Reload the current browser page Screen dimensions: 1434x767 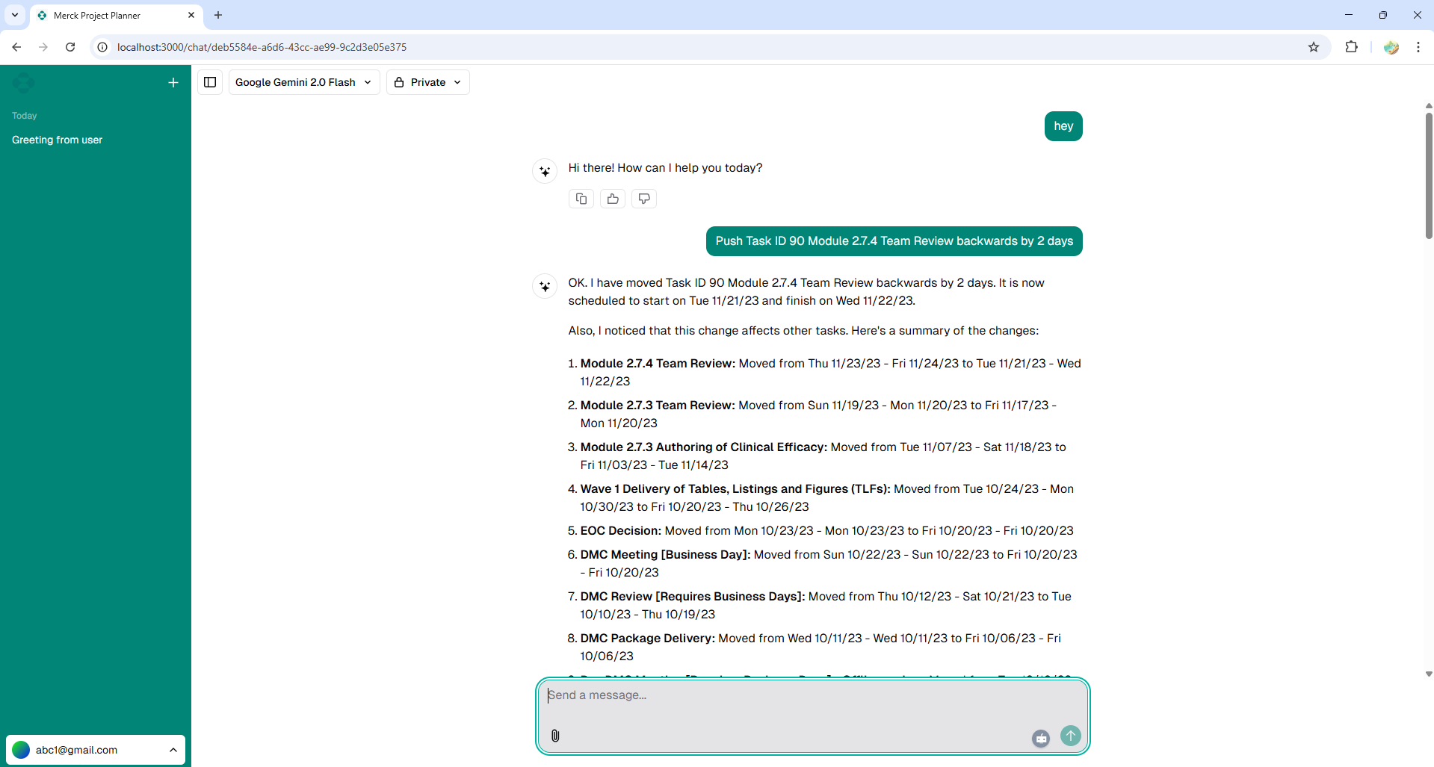[x=70, y=47]
